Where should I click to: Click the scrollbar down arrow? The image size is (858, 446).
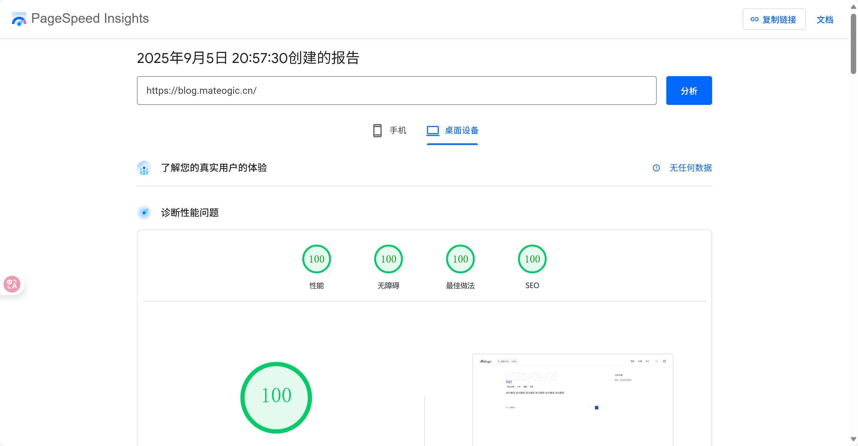[853, 439]
